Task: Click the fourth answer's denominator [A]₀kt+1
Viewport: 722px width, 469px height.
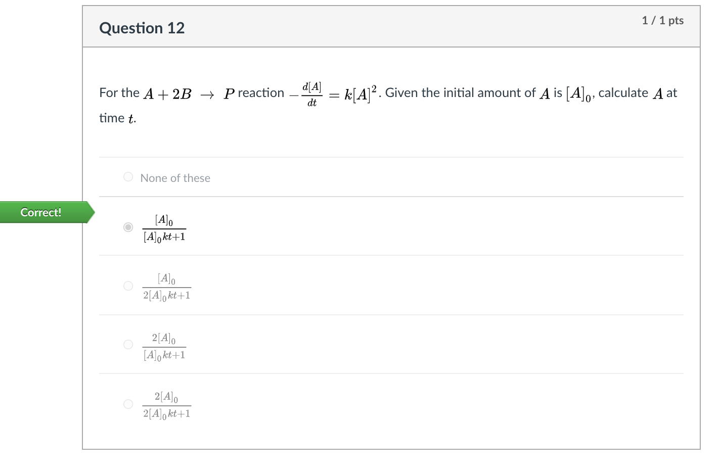Action: [x=164, y=354]
